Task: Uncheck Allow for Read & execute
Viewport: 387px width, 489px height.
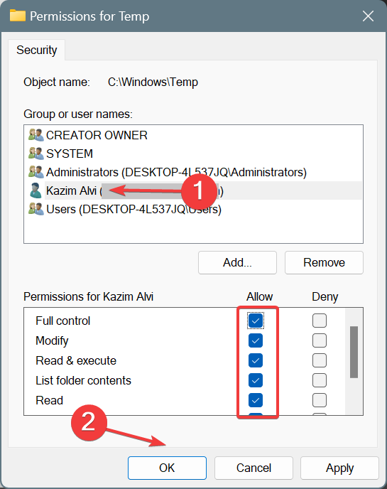Action: click(x=256, y=360)
